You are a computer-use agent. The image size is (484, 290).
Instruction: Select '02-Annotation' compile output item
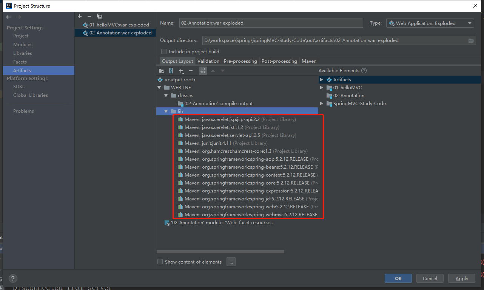215,104
